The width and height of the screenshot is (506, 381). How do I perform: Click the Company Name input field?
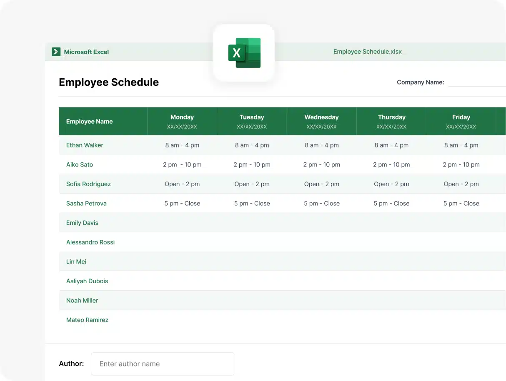click(x=477, y=82)
